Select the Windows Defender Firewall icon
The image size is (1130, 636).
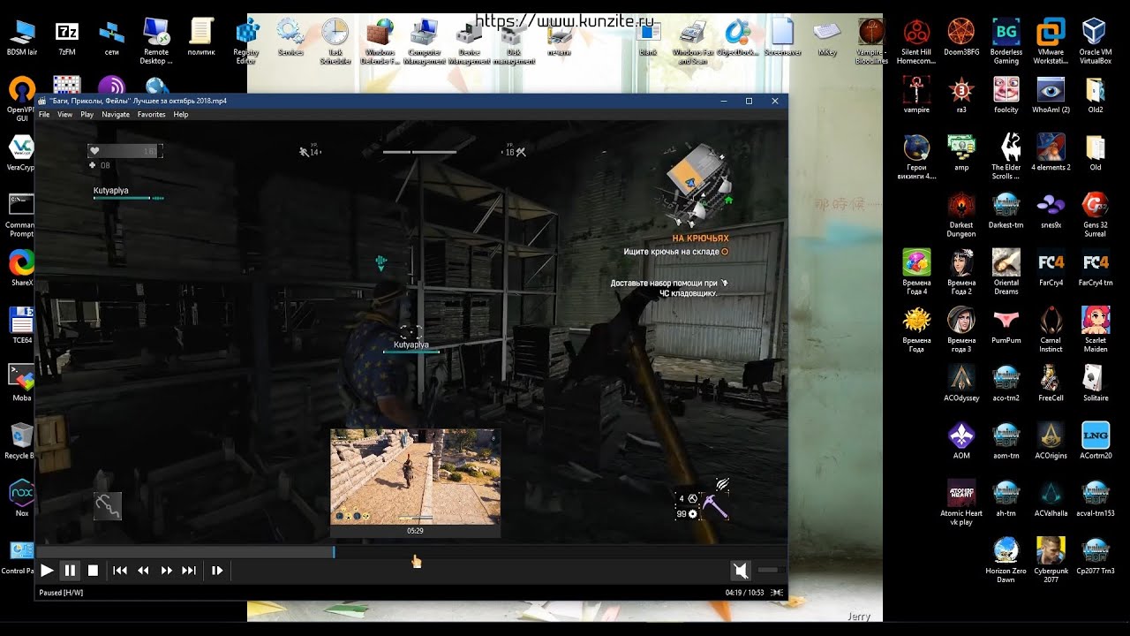tap(380, 42)
